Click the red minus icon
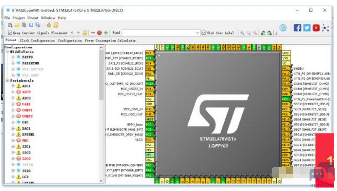 93,33
